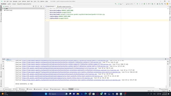
Task: Toggle the Structure side panel
Action: click(1, 66)
